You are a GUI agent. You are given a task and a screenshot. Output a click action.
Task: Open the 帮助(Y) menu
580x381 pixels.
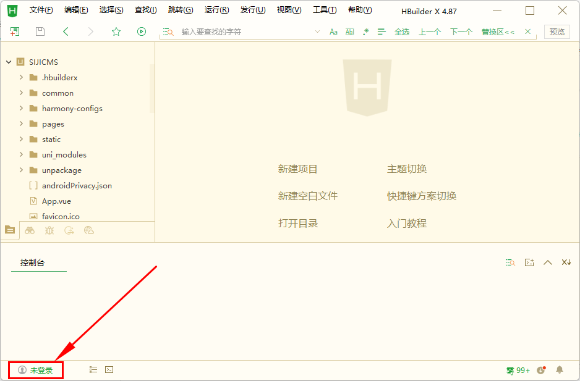pyautogui.click(x=359, y=10)
